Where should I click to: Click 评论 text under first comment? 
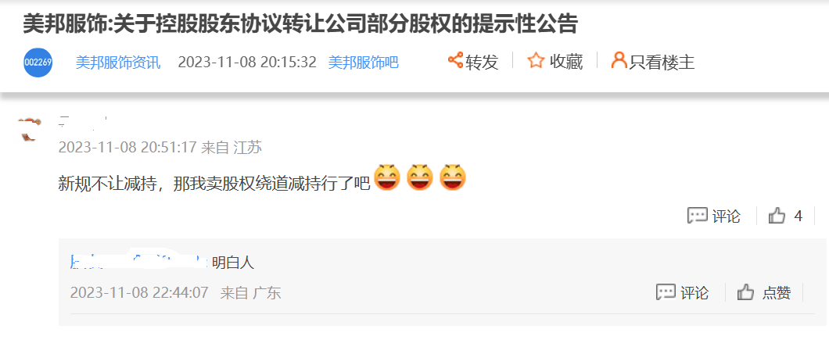[x=726, y=216]
